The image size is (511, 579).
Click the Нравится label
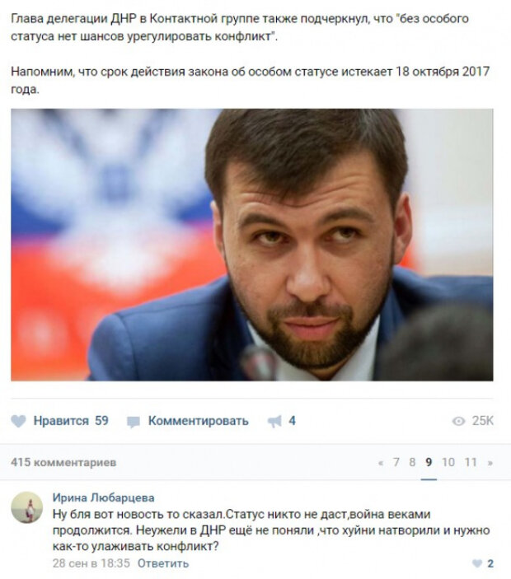click(x=61, y=421)
